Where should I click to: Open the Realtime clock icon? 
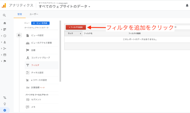5,36
